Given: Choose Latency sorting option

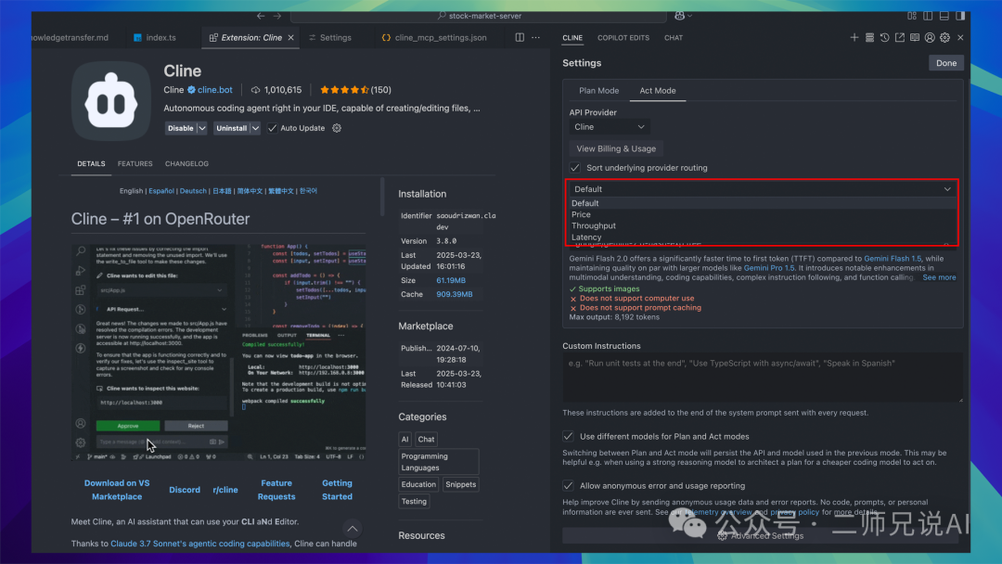Looking at the screenshot, I should point(763,237).
